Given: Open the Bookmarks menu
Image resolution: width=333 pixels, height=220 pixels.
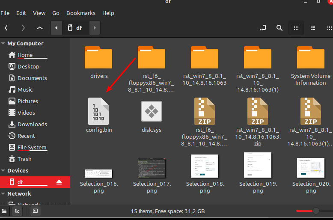Looking at the screenshot, I should (81, 13).
